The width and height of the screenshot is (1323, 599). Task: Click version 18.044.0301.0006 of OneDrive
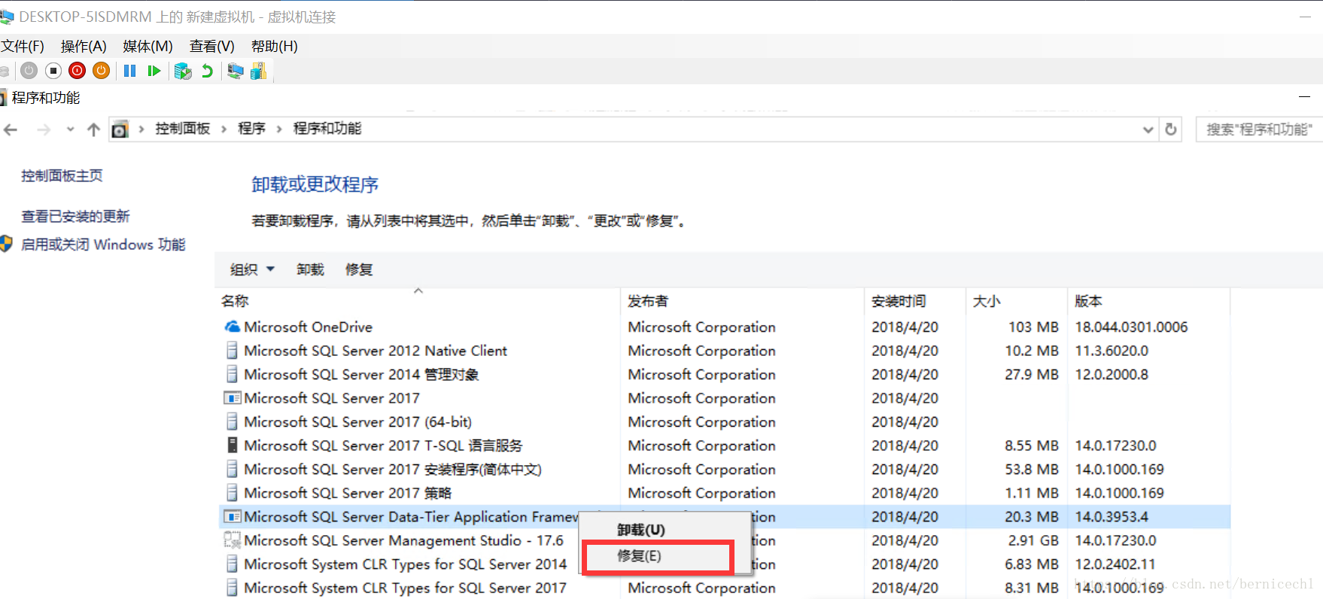click(x=1131, y=327)
